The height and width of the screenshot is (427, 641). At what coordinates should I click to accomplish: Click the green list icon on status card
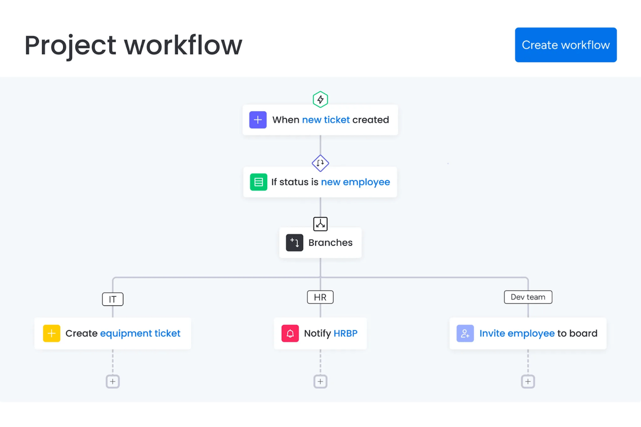click(259, 182)
